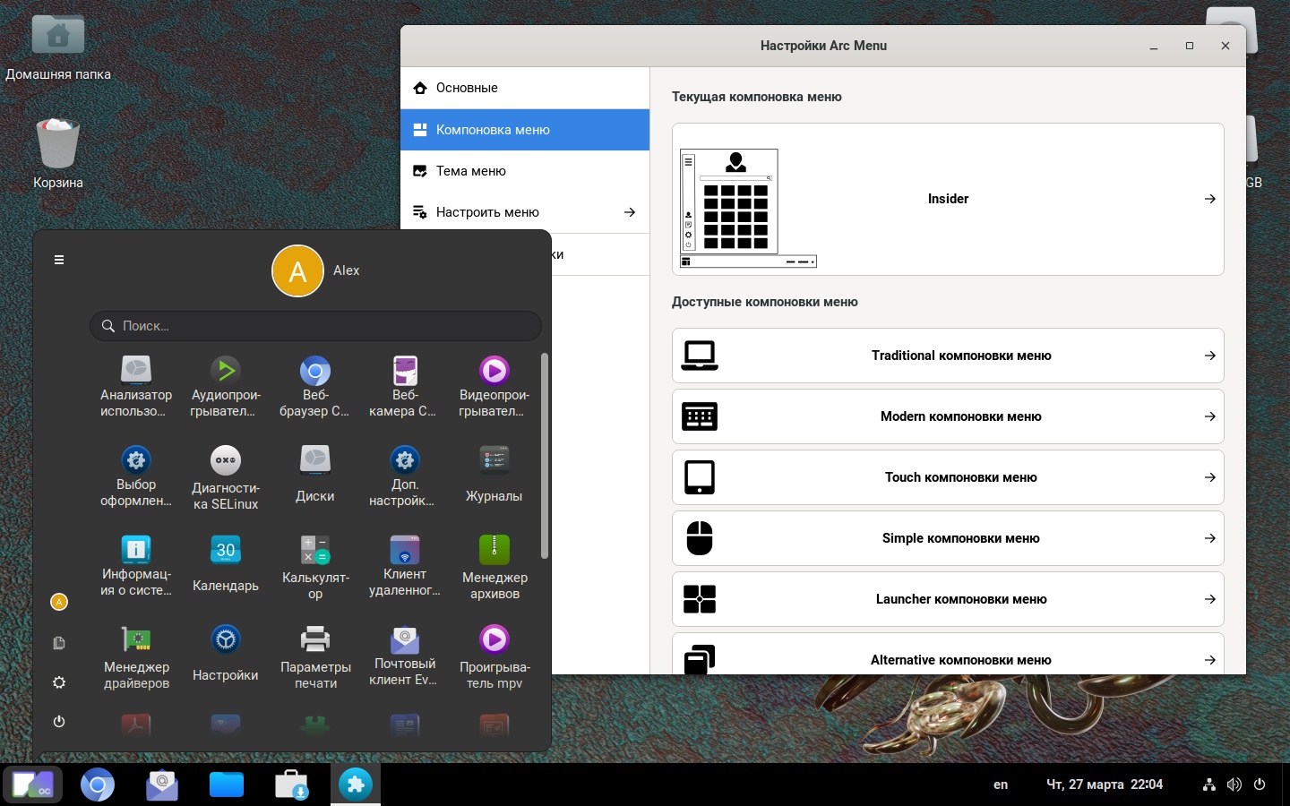
Task: Click the Arc Menu settings taskbar icon
Action: 356,785
